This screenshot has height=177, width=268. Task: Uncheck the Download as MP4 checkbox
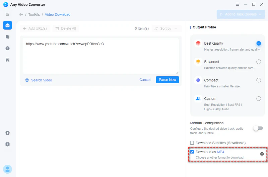tap(192, 152)
